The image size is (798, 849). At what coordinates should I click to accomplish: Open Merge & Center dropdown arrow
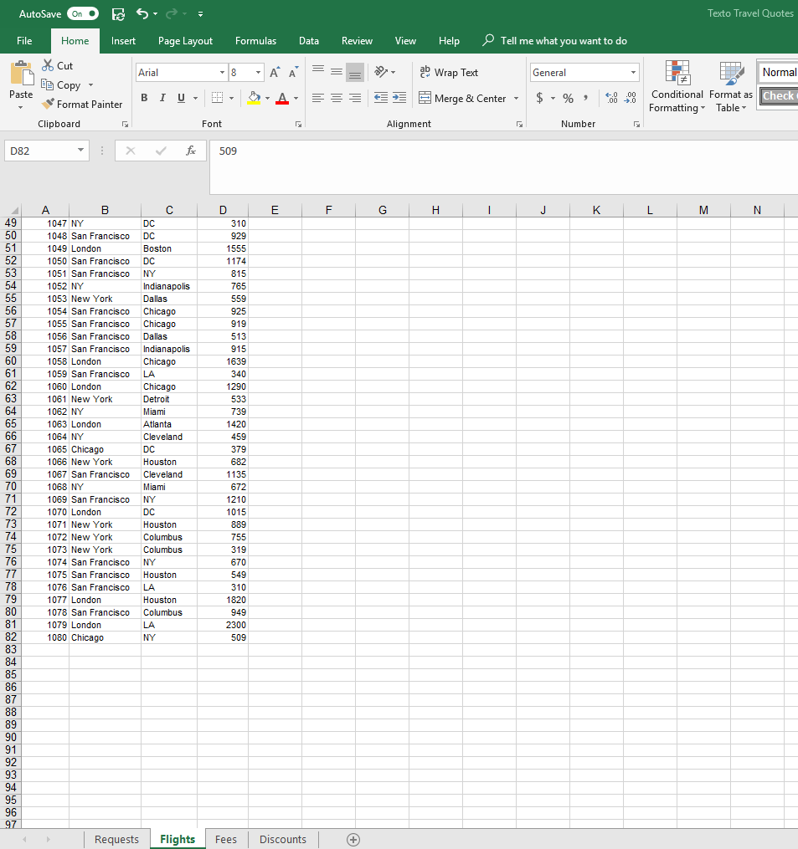[516, 98]
